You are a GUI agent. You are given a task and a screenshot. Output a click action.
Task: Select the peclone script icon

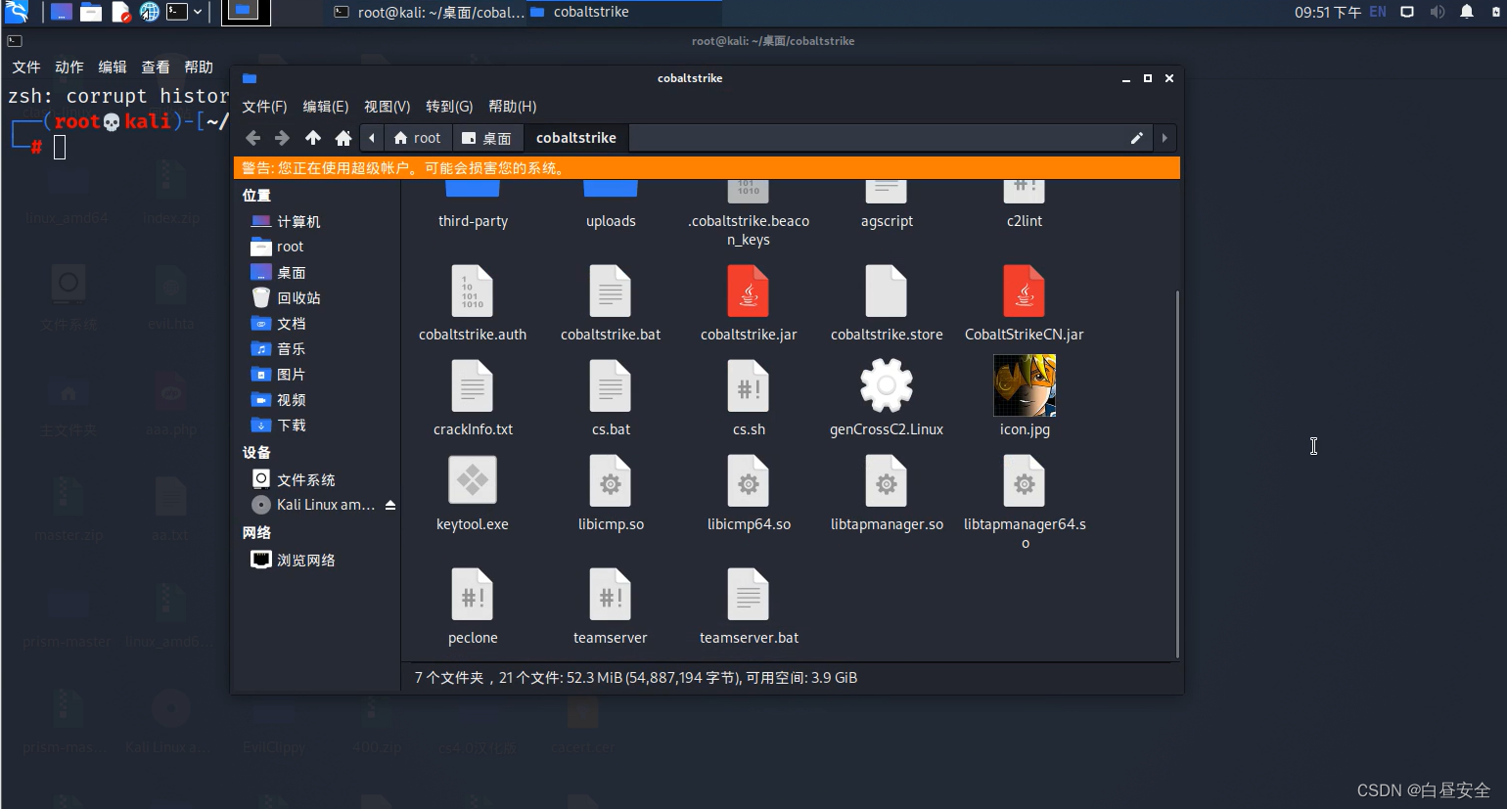coord(473,595)
